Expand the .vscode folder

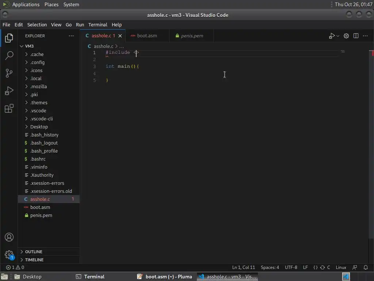[49, 110]
